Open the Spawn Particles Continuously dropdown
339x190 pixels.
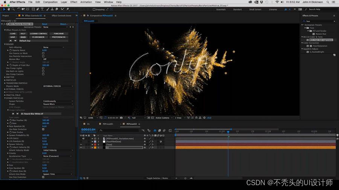[x=58, y=101]
